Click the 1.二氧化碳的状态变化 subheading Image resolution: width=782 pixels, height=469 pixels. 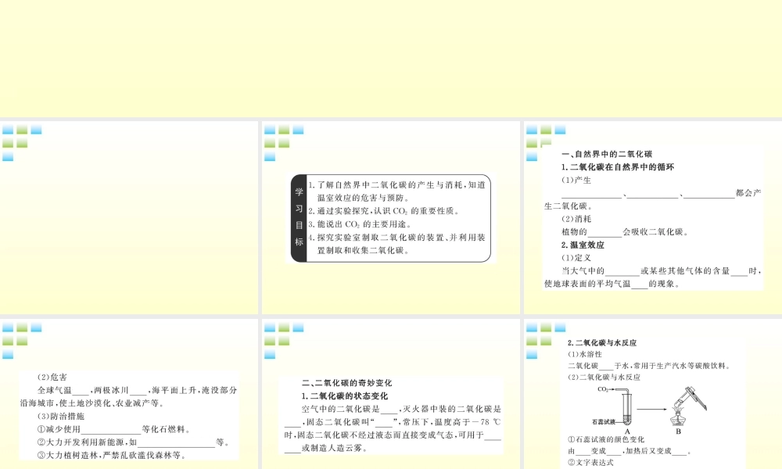(345, 396)
